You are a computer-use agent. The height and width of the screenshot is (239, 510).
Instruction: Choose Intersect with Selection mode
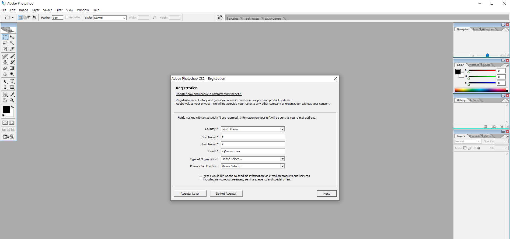click(x=34, y=18)
